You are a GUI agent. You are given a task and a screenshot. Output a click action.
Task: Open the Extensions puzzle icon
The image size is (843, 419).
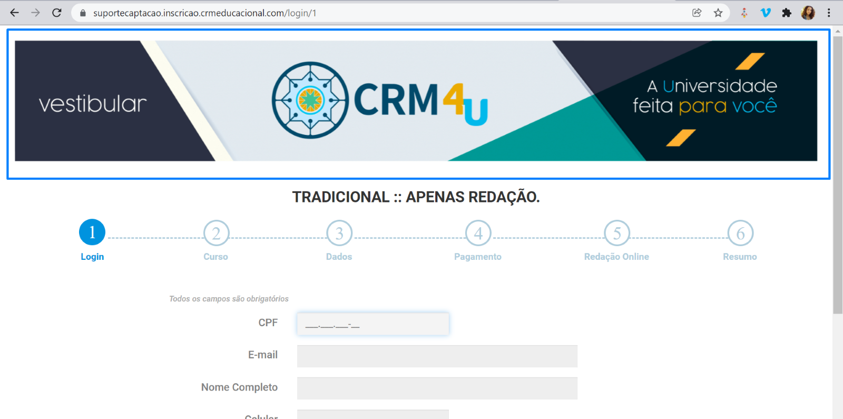tap(787, 13)
